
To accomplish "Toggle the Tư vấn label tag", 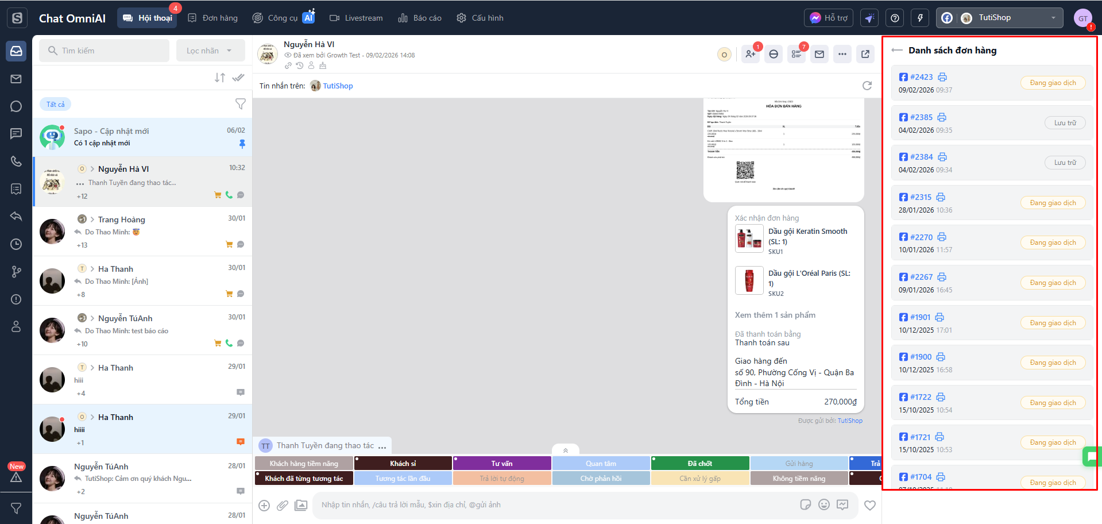I will coord(502,463).
